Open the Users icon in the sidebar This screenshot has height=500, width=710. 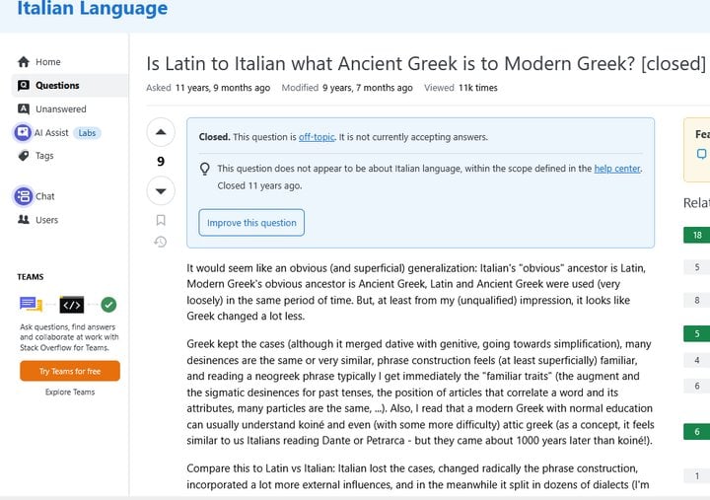(24, 220)
